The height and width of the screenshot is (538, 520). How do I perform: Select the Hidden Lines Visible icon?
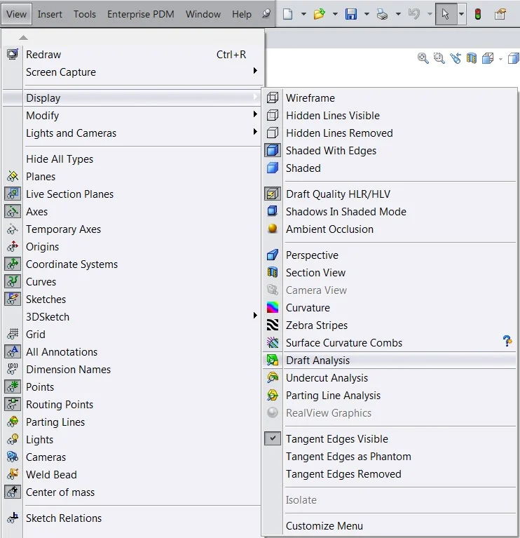coord(273,115)
